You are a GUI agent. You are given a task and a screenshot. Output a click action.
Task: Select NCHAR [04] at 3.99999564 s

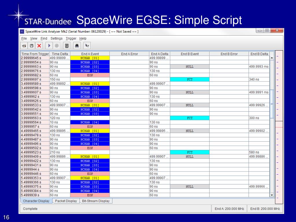pos(90,122)
